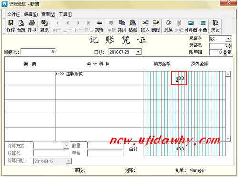This screenshot has width=238, height=177.
Task: Click the 附单据 number field
Action: click(217, 52)
